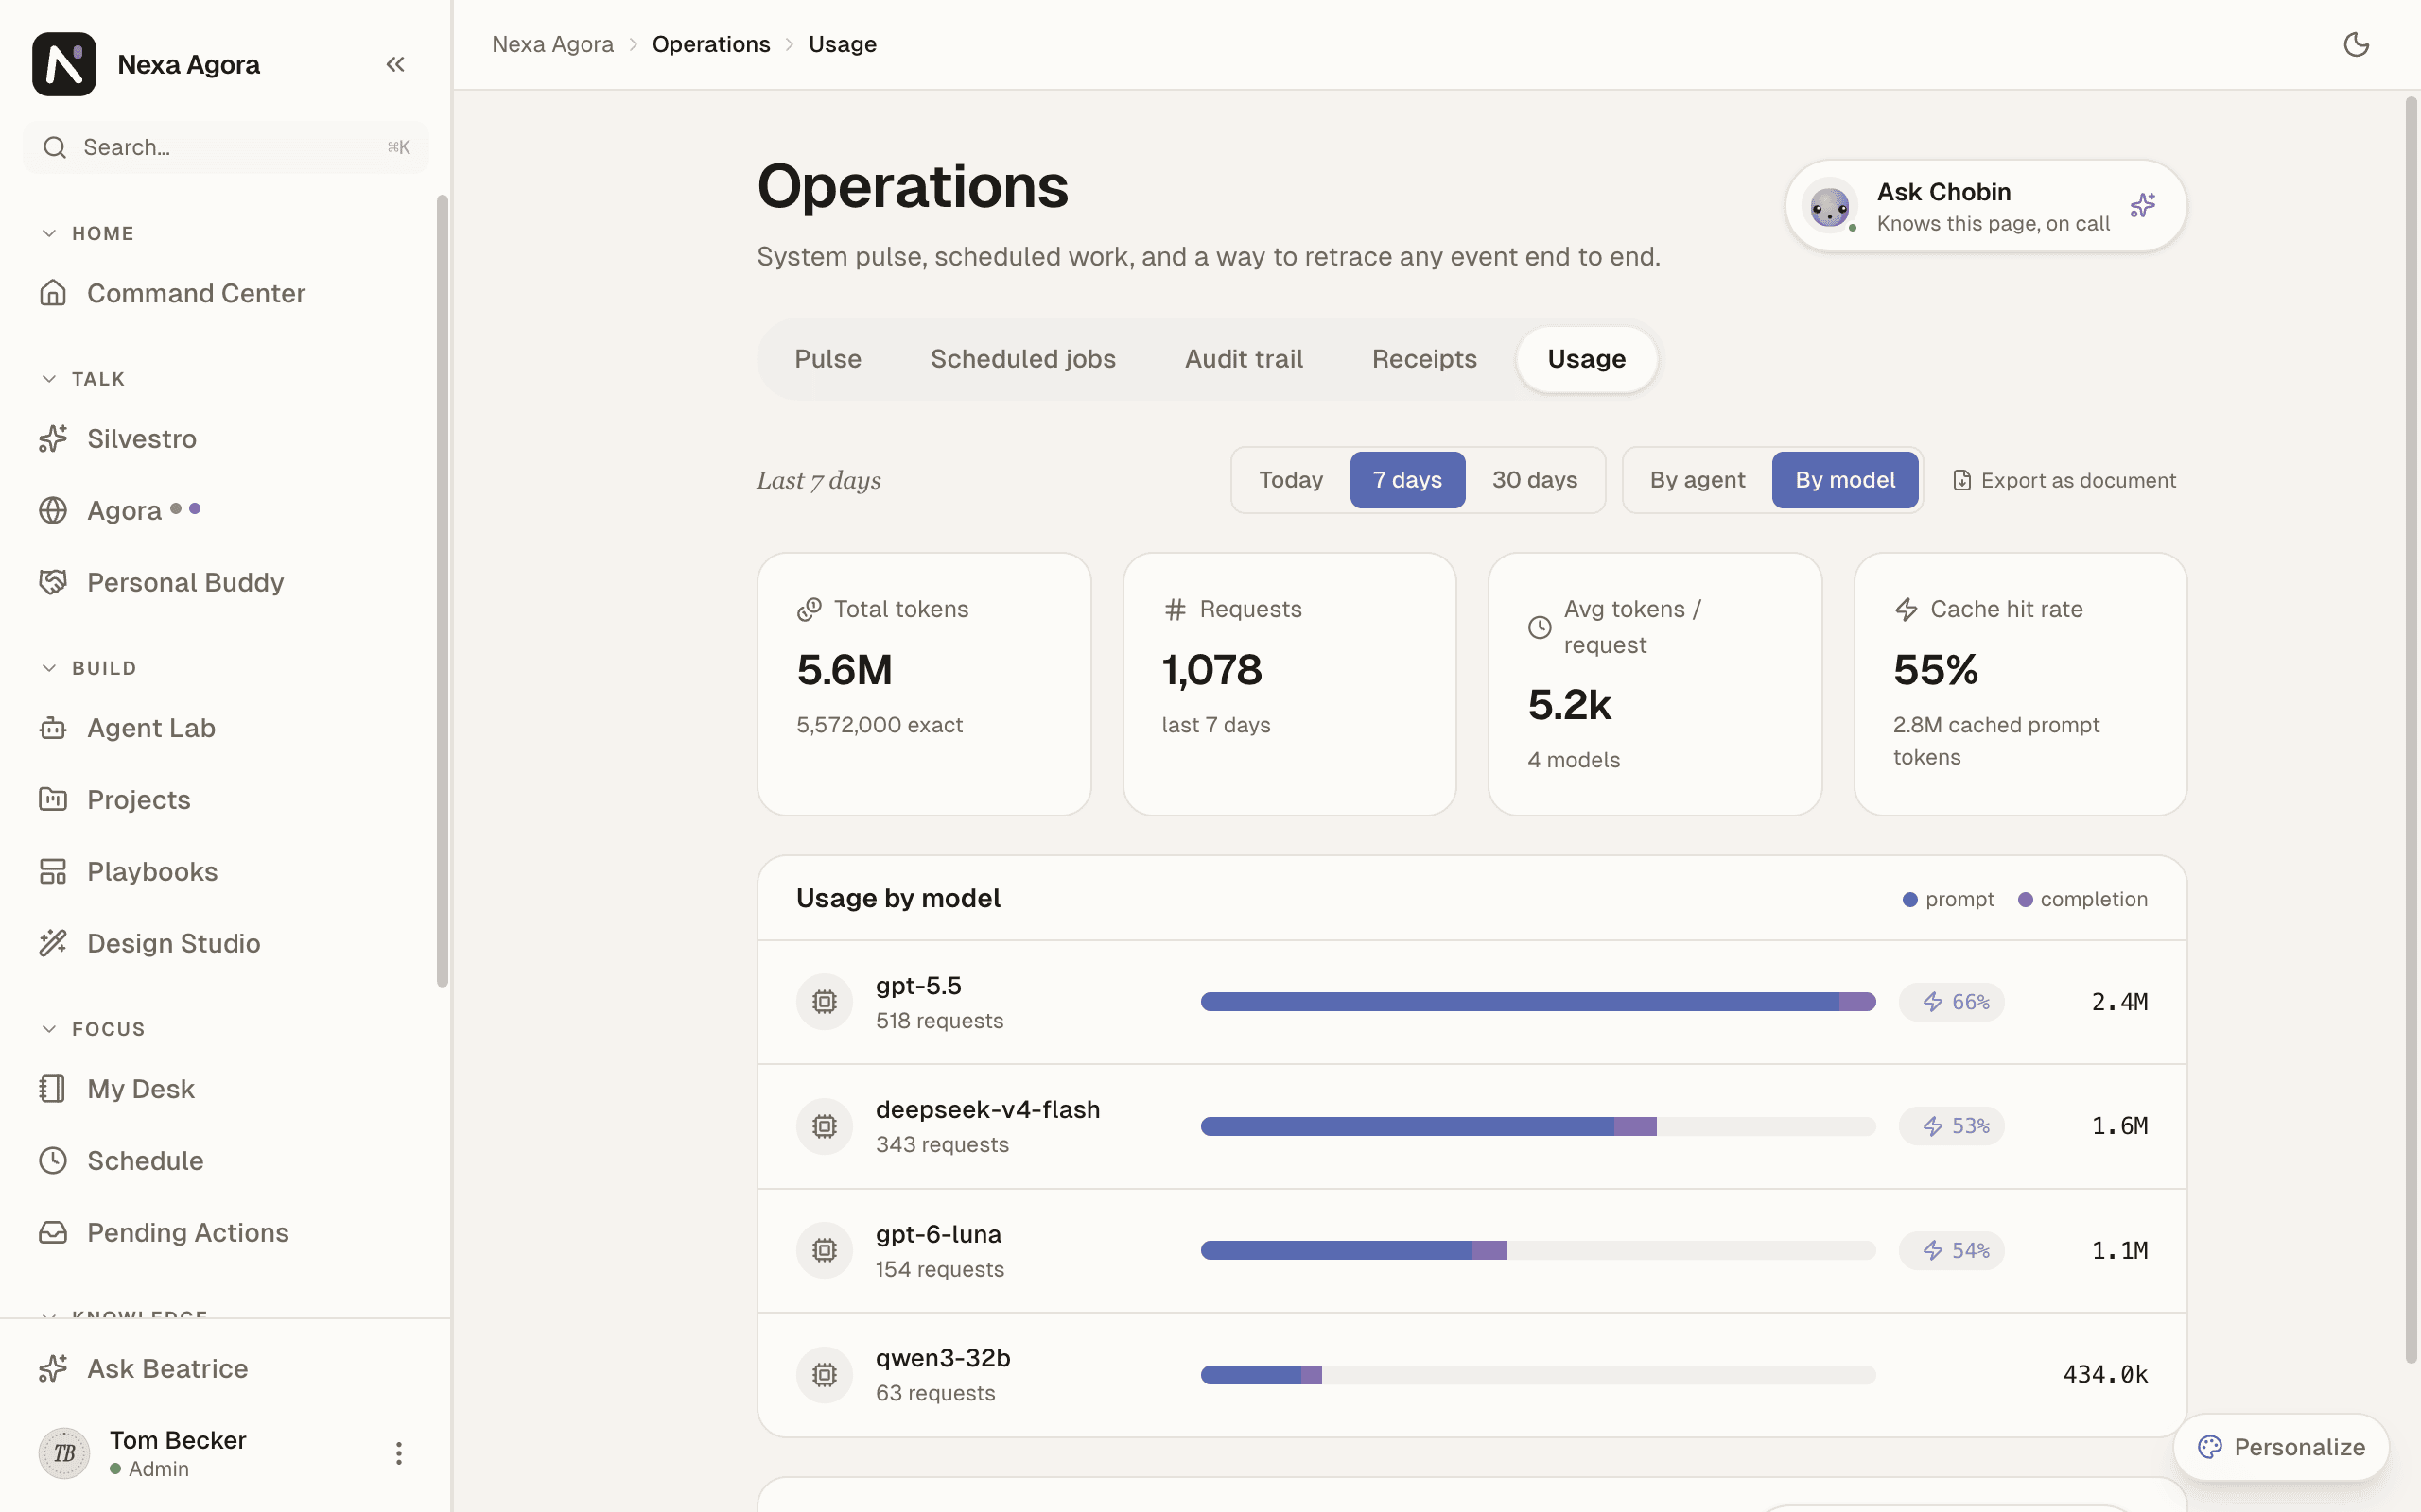Image resolution: width=2421 pixels, height=1512 pixels.
Task: Go to Nexa Agora breadcrumb link
Action: pyautogui.click(x=552, y=44)
